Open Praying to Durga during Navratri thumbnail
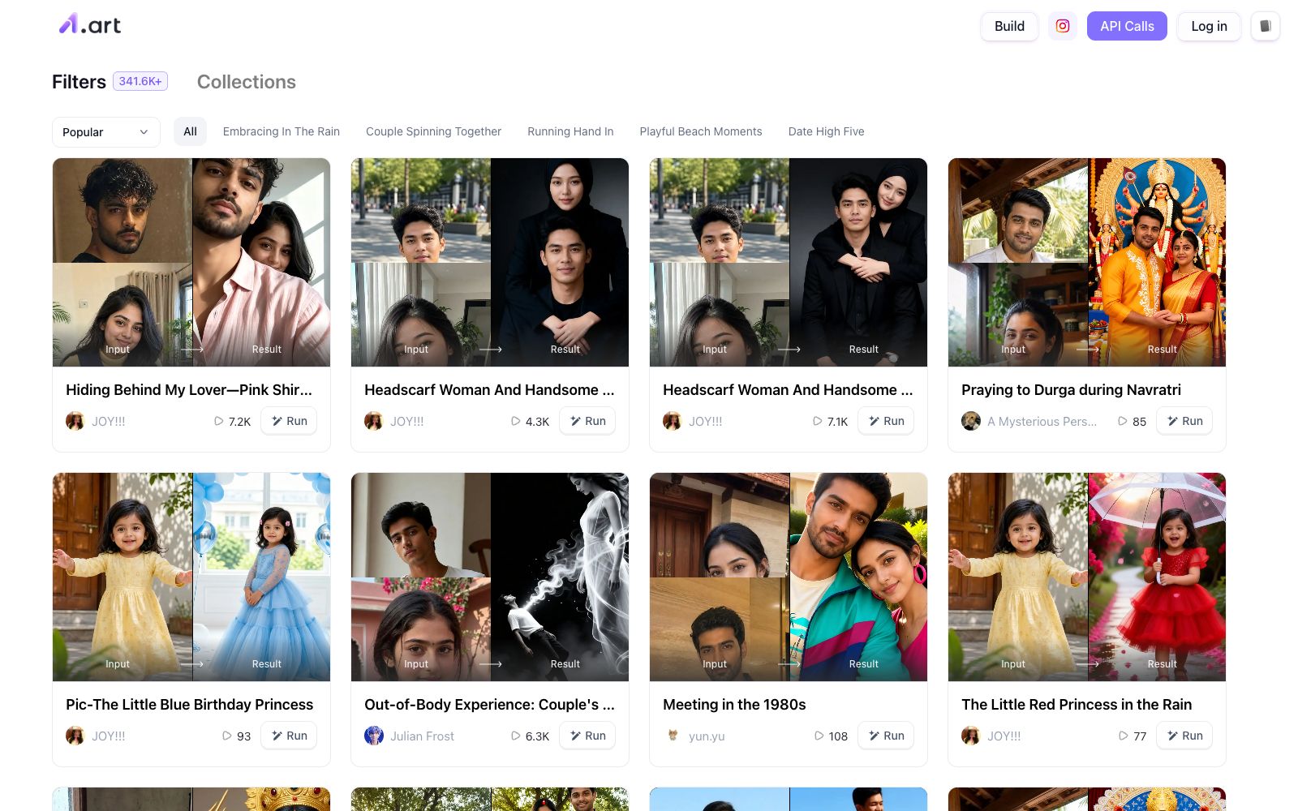Viewport: 1298px width, 811px height. tap(1086, 262)
